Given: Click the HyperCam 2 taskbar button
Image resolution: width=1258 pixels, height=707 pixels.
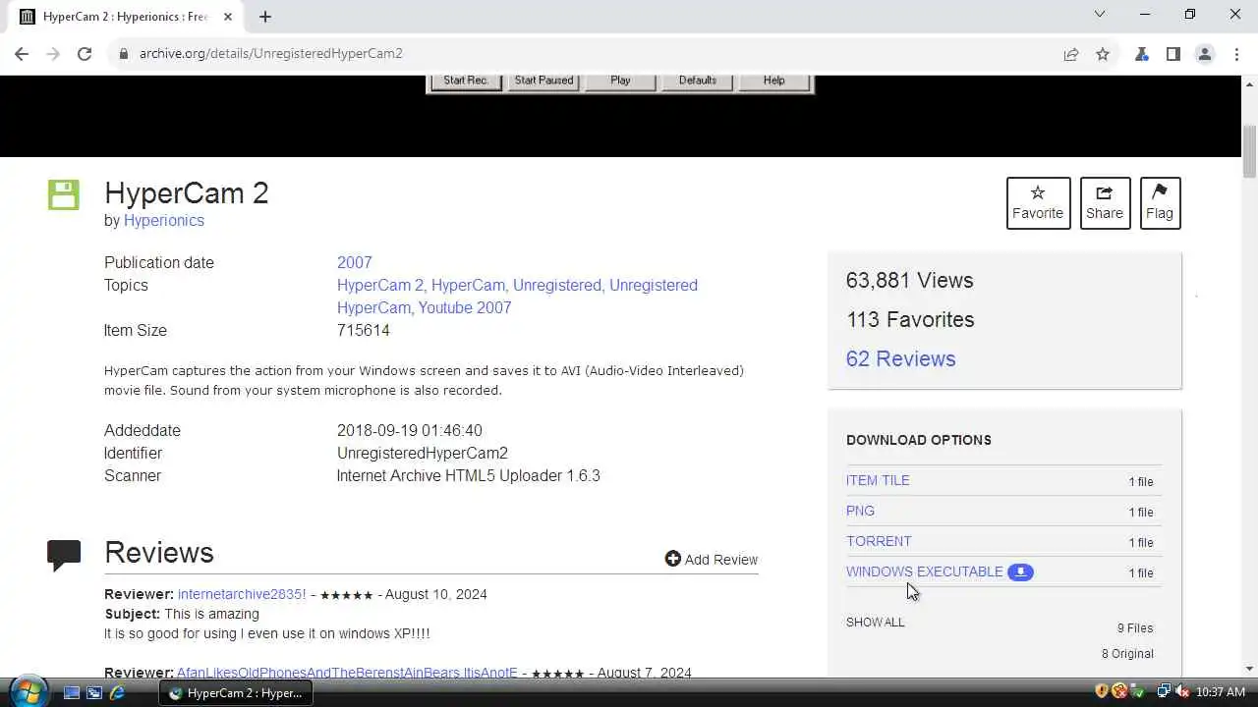Looking at the screenshot, I should [x=237, y=692].
